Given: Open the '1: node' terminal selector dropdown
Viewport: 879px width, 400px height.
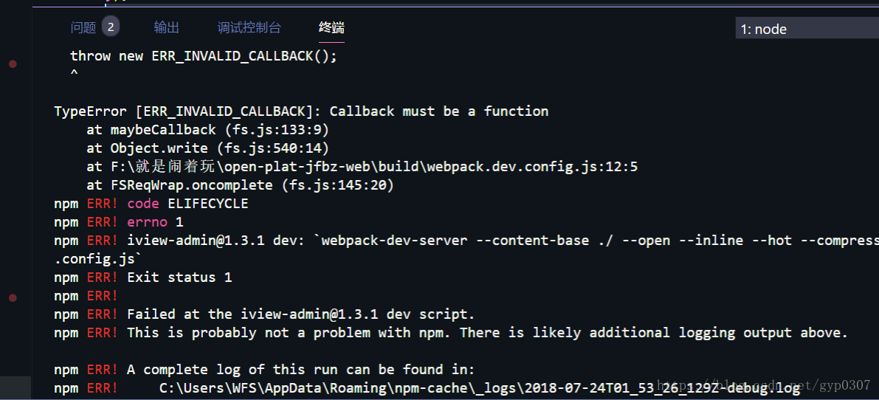Looking at the screenshot, I should [x=807, y=28].
